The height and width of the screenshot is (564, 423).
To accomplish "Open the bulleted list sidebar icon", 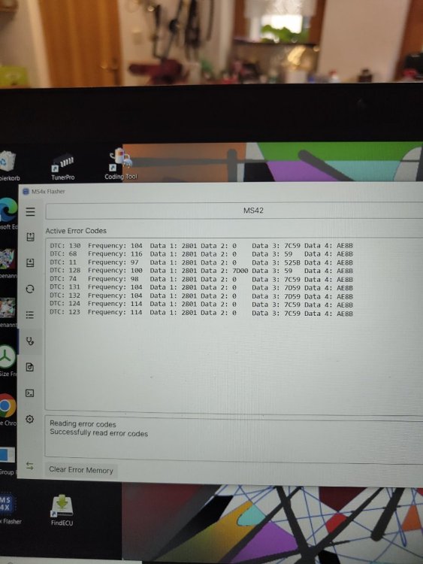I will pyautogui.click(x=30, y=315).
